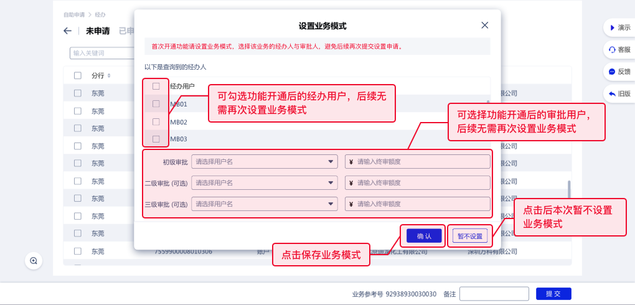Image resolution: width=635 pixels, height=305 pixels.
Task: Open the 三级审批 user name dropdown
Action: [265, 204]
